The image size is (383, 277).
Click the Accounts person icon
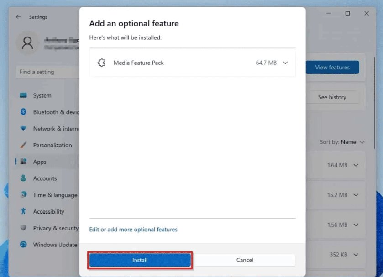[x=23, y=178]
